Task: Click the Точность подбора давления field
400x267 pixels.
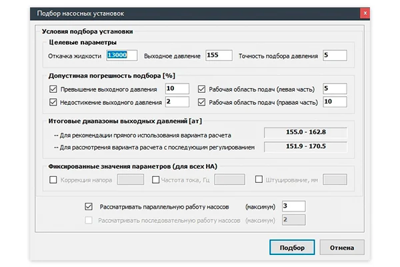Action: tap(335, 55)
